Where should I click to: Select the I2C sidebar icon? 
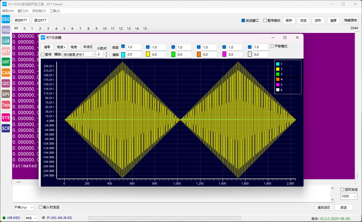(x=6, y=83)
